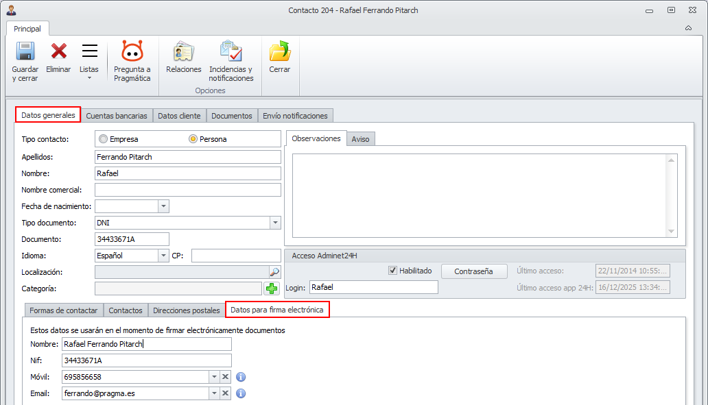Open the Documentos tab

pyautogui.click(x=232, y=116)
